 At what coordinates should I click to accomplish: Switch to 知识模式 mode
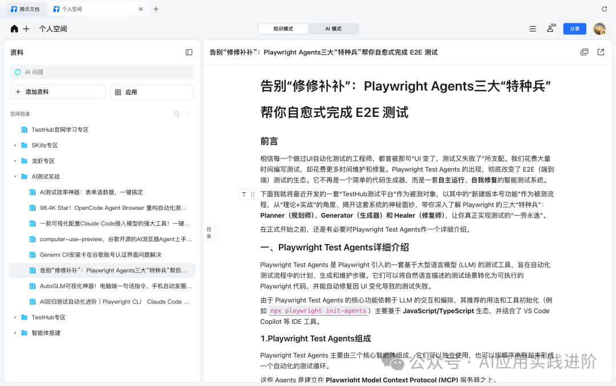pos(283,29)
